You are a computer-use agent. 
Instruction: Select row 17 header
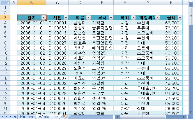coord(5,88)
